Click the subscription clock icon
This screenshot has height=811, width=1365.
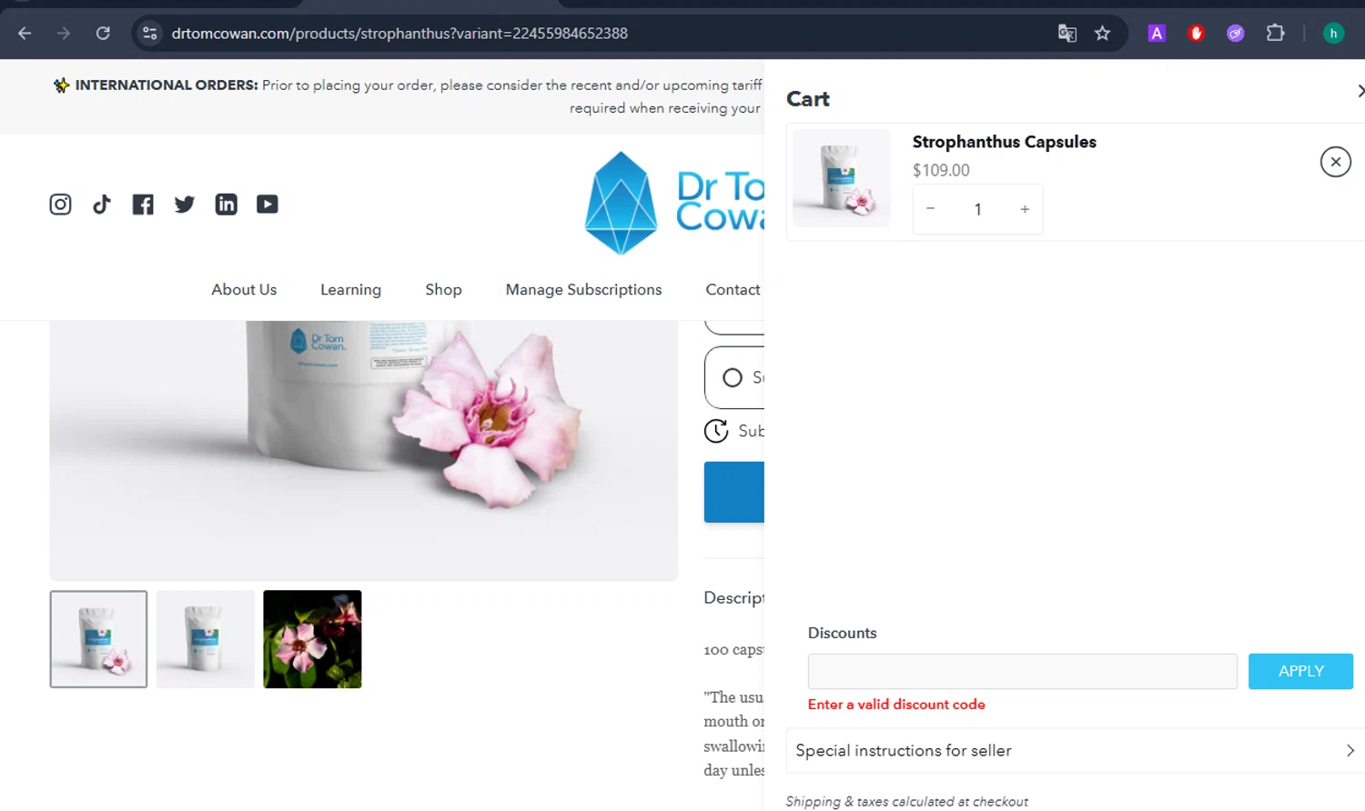[x=716, y=431]
